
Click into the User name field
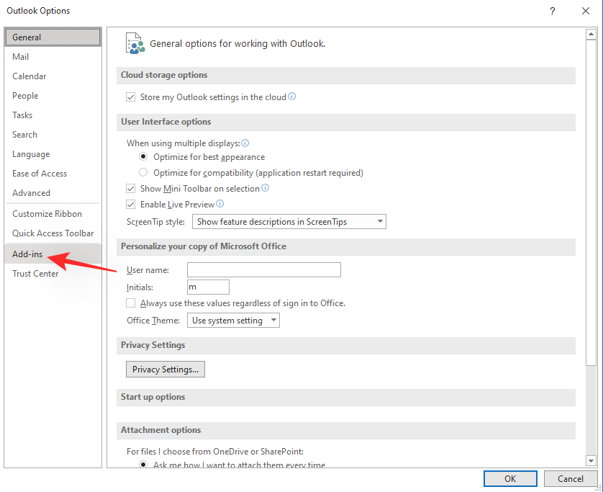(264, 270)
